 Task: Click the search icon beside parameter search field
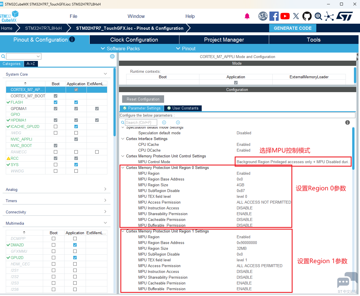click(123, 122)
